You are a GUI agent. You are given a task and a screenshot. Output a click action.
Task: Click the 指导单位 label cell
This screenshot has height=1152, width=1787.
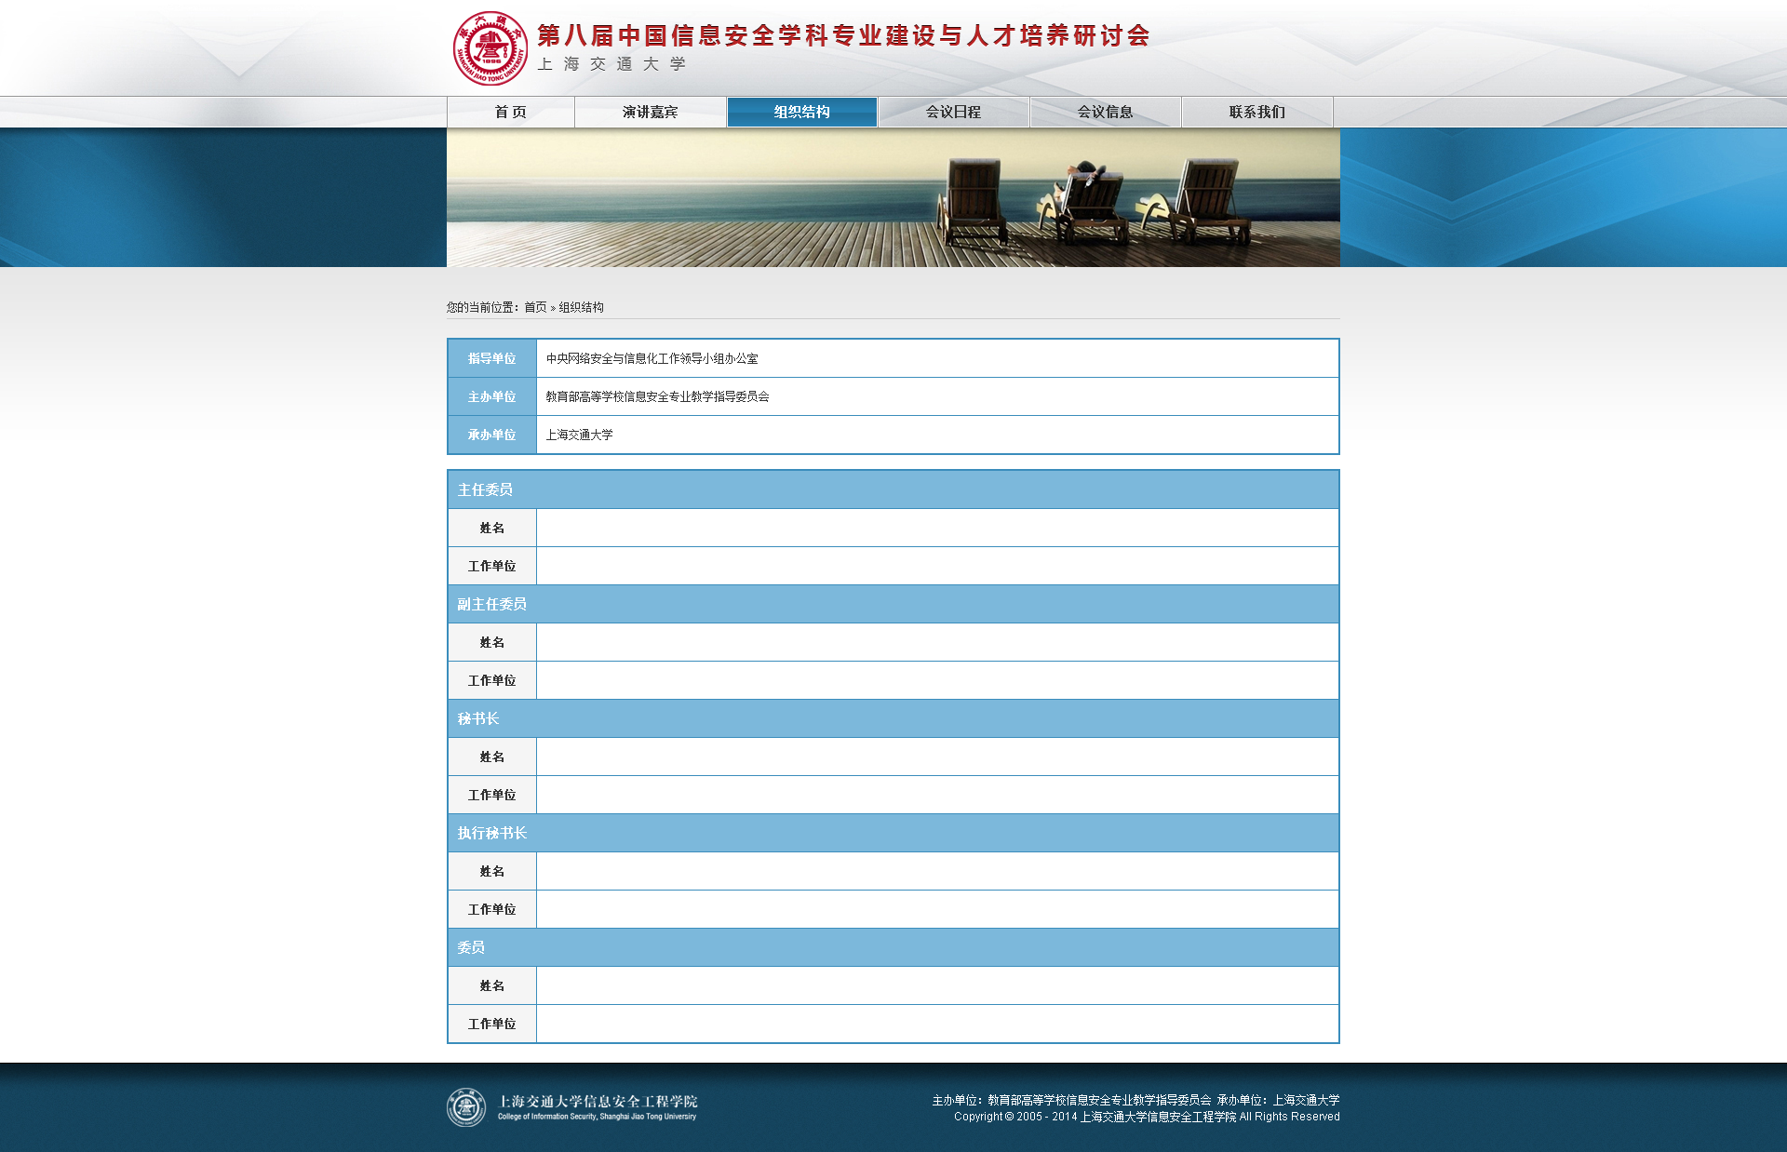491,358
